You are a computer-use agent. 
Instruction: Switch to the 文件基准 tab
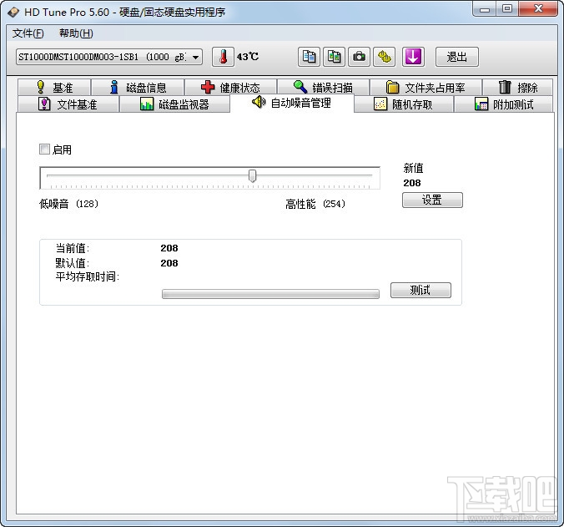pyautogui.click(x=68, y=104)
